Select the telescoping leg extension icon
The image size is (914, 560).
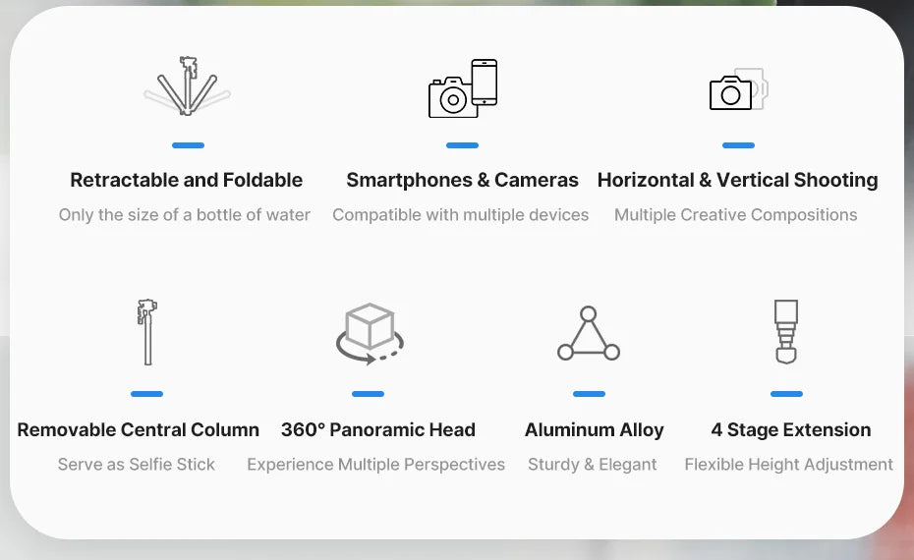(x=785, y=332)
